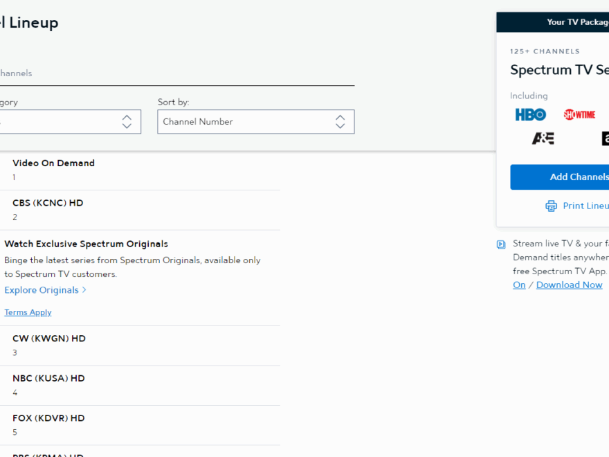Select the FOX (KDVR) HD channel
Screen dimensions: 609x457
pyautogui.click(x=48, y=418)
